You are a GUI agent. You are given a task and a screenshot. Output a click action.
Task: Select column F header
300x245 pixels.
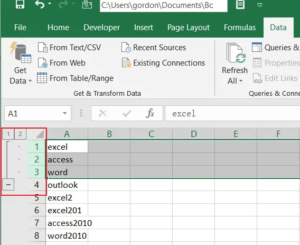pos(278,134)
